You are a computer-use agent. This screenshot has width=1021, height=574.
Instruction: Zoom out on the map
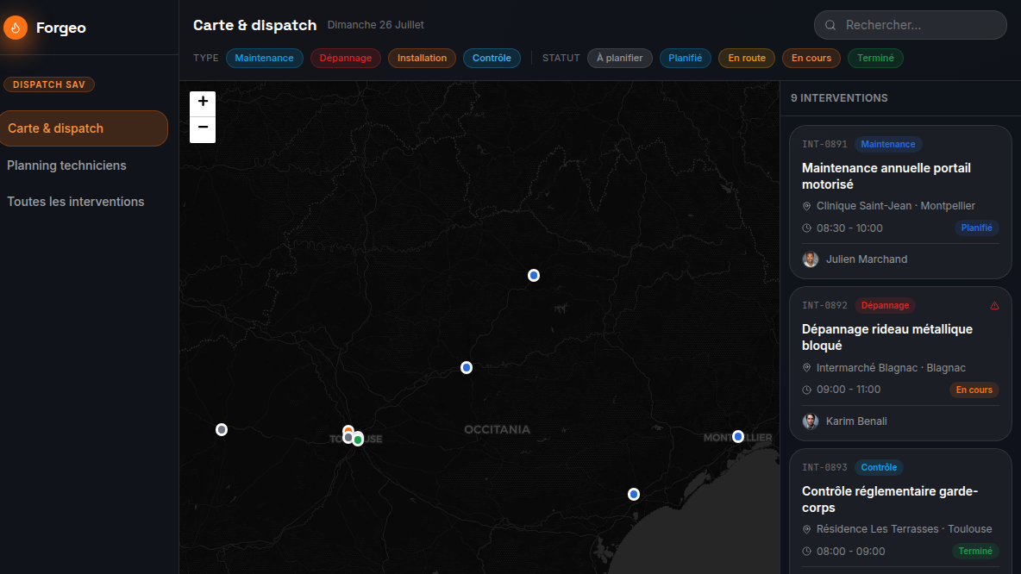(203, 129)
